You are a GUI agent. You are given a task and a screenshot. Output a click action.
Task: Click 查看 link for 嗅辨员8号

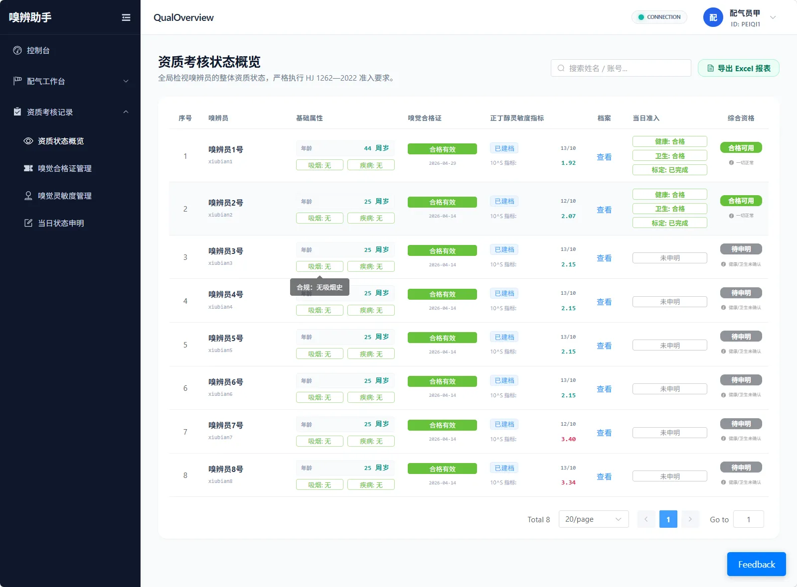tap(604, 476)
